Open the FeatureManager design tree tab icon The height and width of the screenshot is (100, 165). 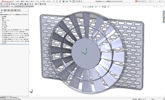[x=2, y=10]
